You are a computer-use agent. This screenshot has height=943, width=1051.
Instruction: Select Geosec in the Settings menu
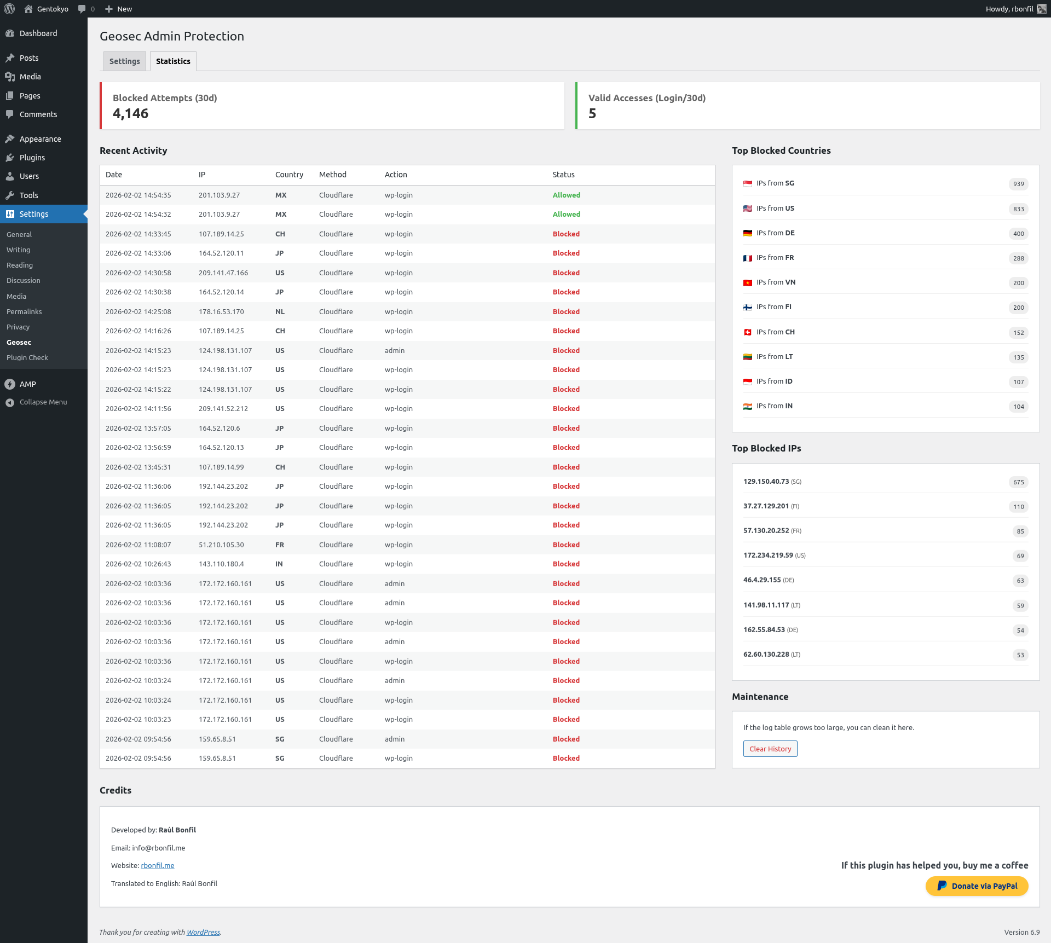[19, 342]
